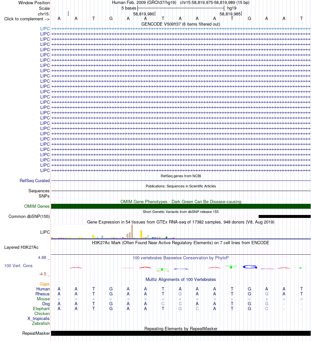Click the chr15:58,819,975-58,819,989 position text
311x341 pixels.
[215, 3]
